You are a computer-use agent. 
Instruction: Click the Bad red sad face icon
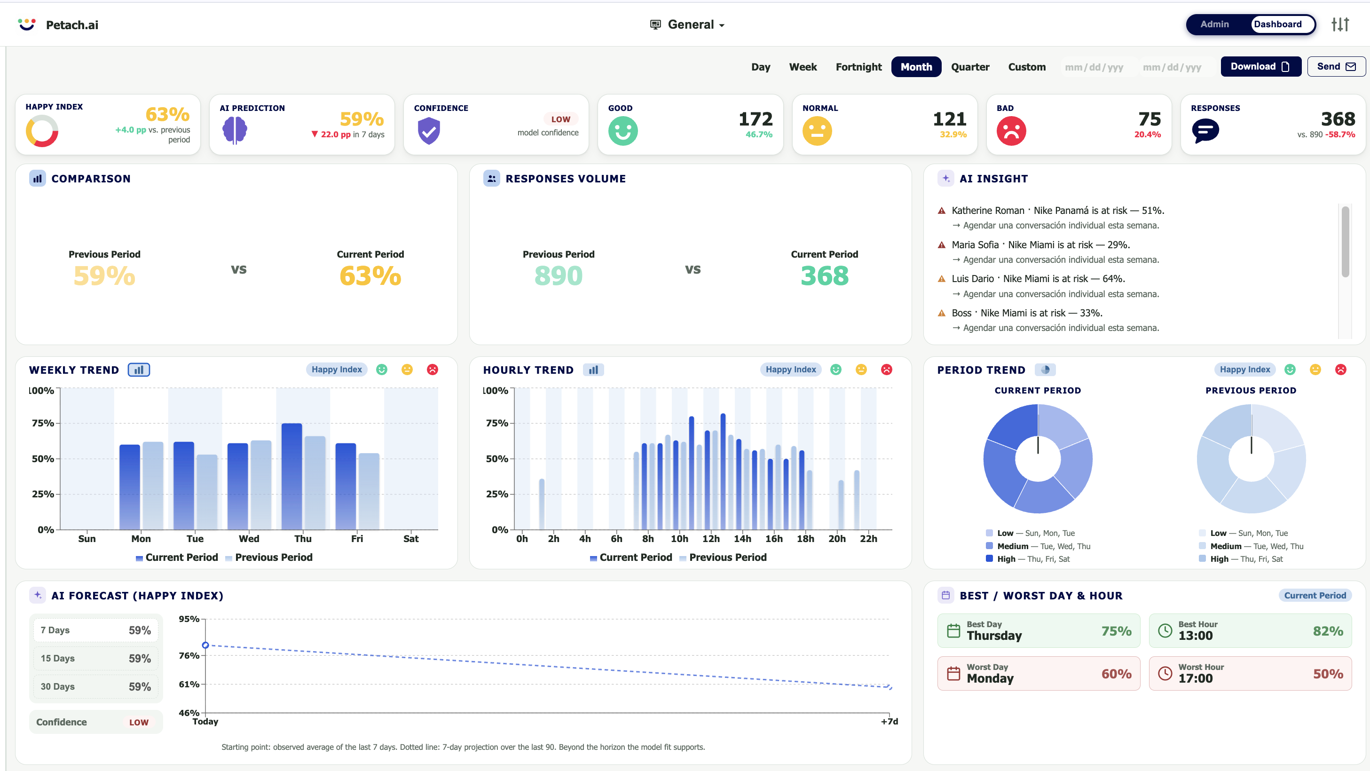[x=1011, y=131]
